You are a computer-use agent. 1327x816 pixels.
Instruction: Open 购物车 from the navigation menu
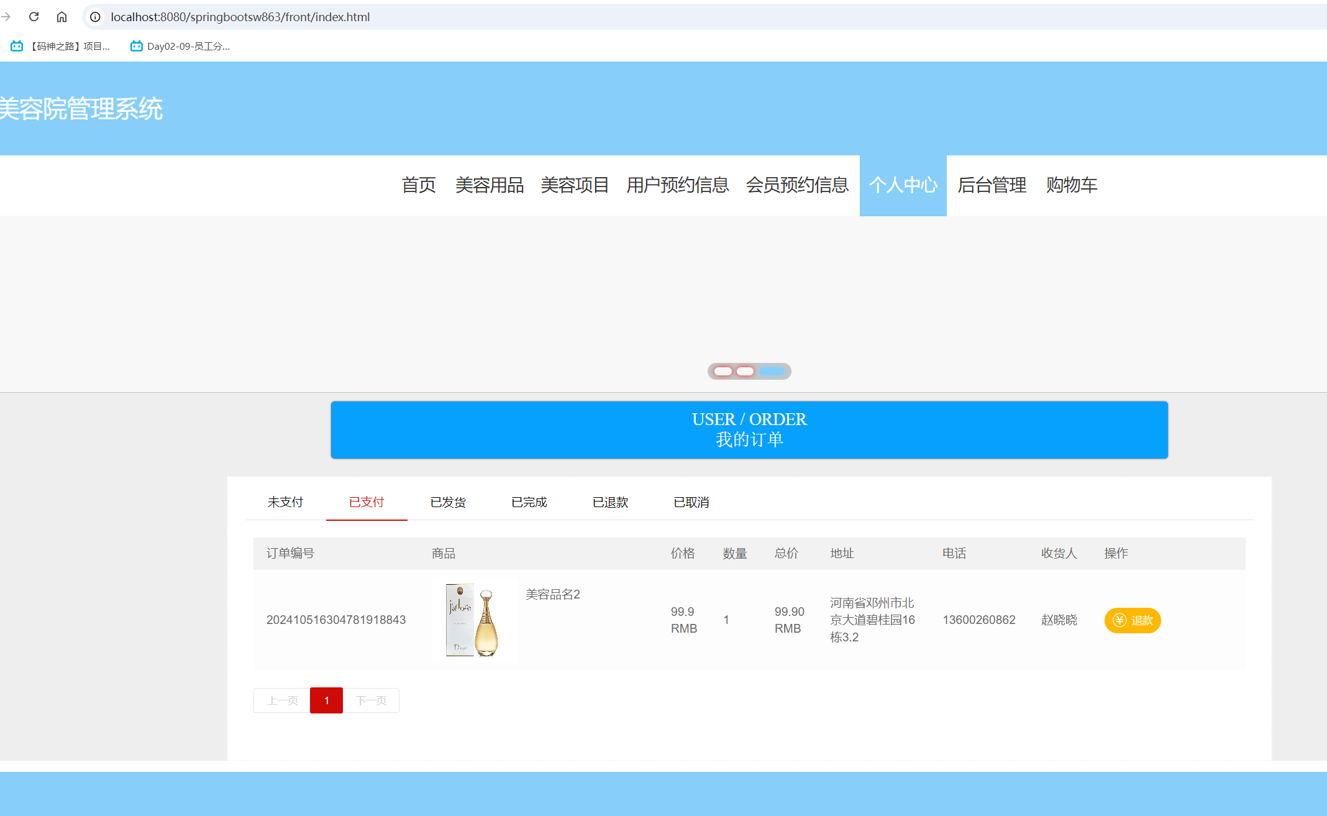1071,185
